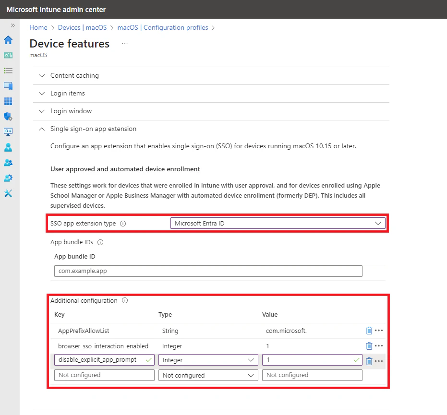Image resolution: width=447 pixels, height=415 pixels.
Task: Click the value field containing 1 for disable_explicit_app_prompt
Action: click(x=312, y=360)
